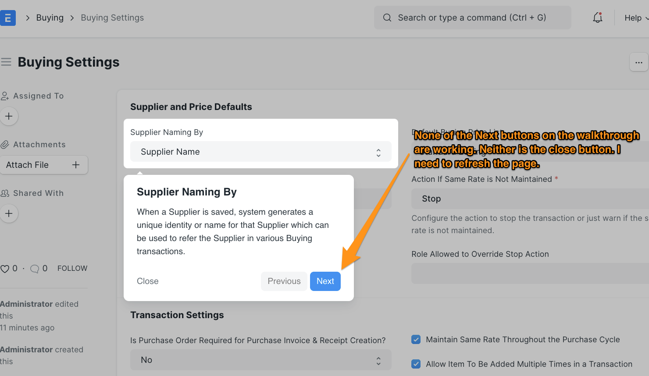The height and width of the screenshot is (376, 649).
Task: Click Role Allowed to Override Stop Action field
Action: tap(530, 273)
